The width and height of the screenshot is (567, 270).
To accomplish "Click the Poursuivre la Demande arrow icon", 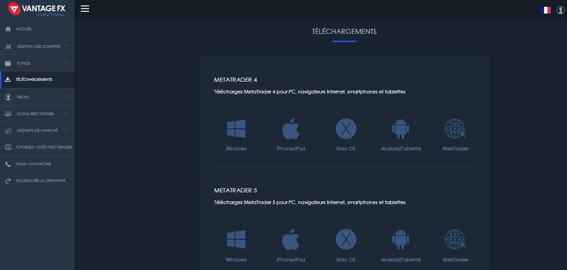I will coord(8,181).
